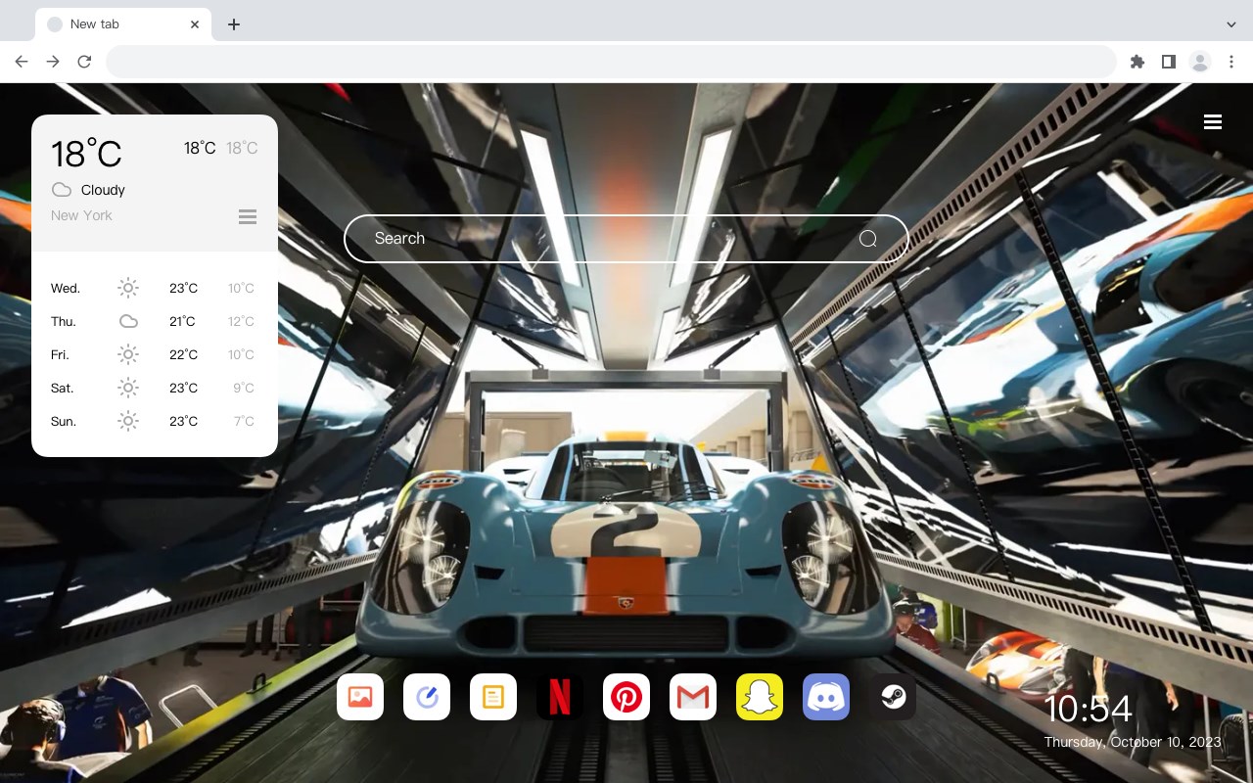This screenshot has height=783, width=1253.
Task: Open a new browser tab
Action: (233, 24)
